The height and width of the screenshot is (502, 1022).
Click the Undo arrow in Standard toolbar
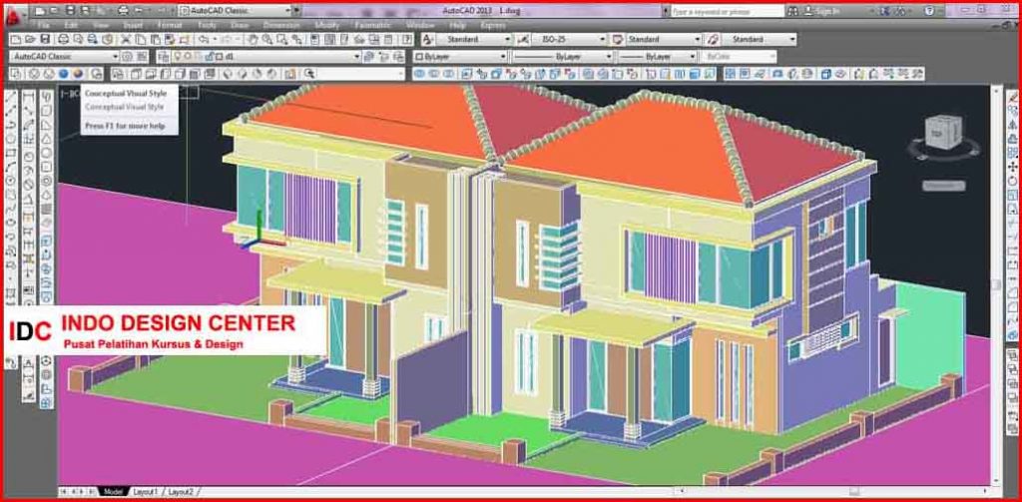[x=203, y=40]
